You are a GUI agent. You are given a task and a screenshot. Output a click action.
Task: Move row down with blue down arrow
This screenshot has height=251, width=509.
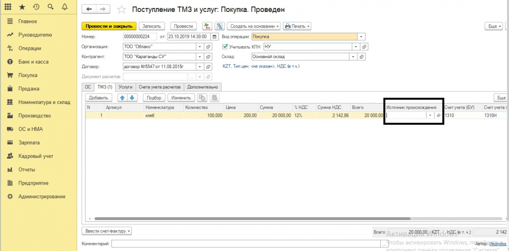[x=132, y=97]
